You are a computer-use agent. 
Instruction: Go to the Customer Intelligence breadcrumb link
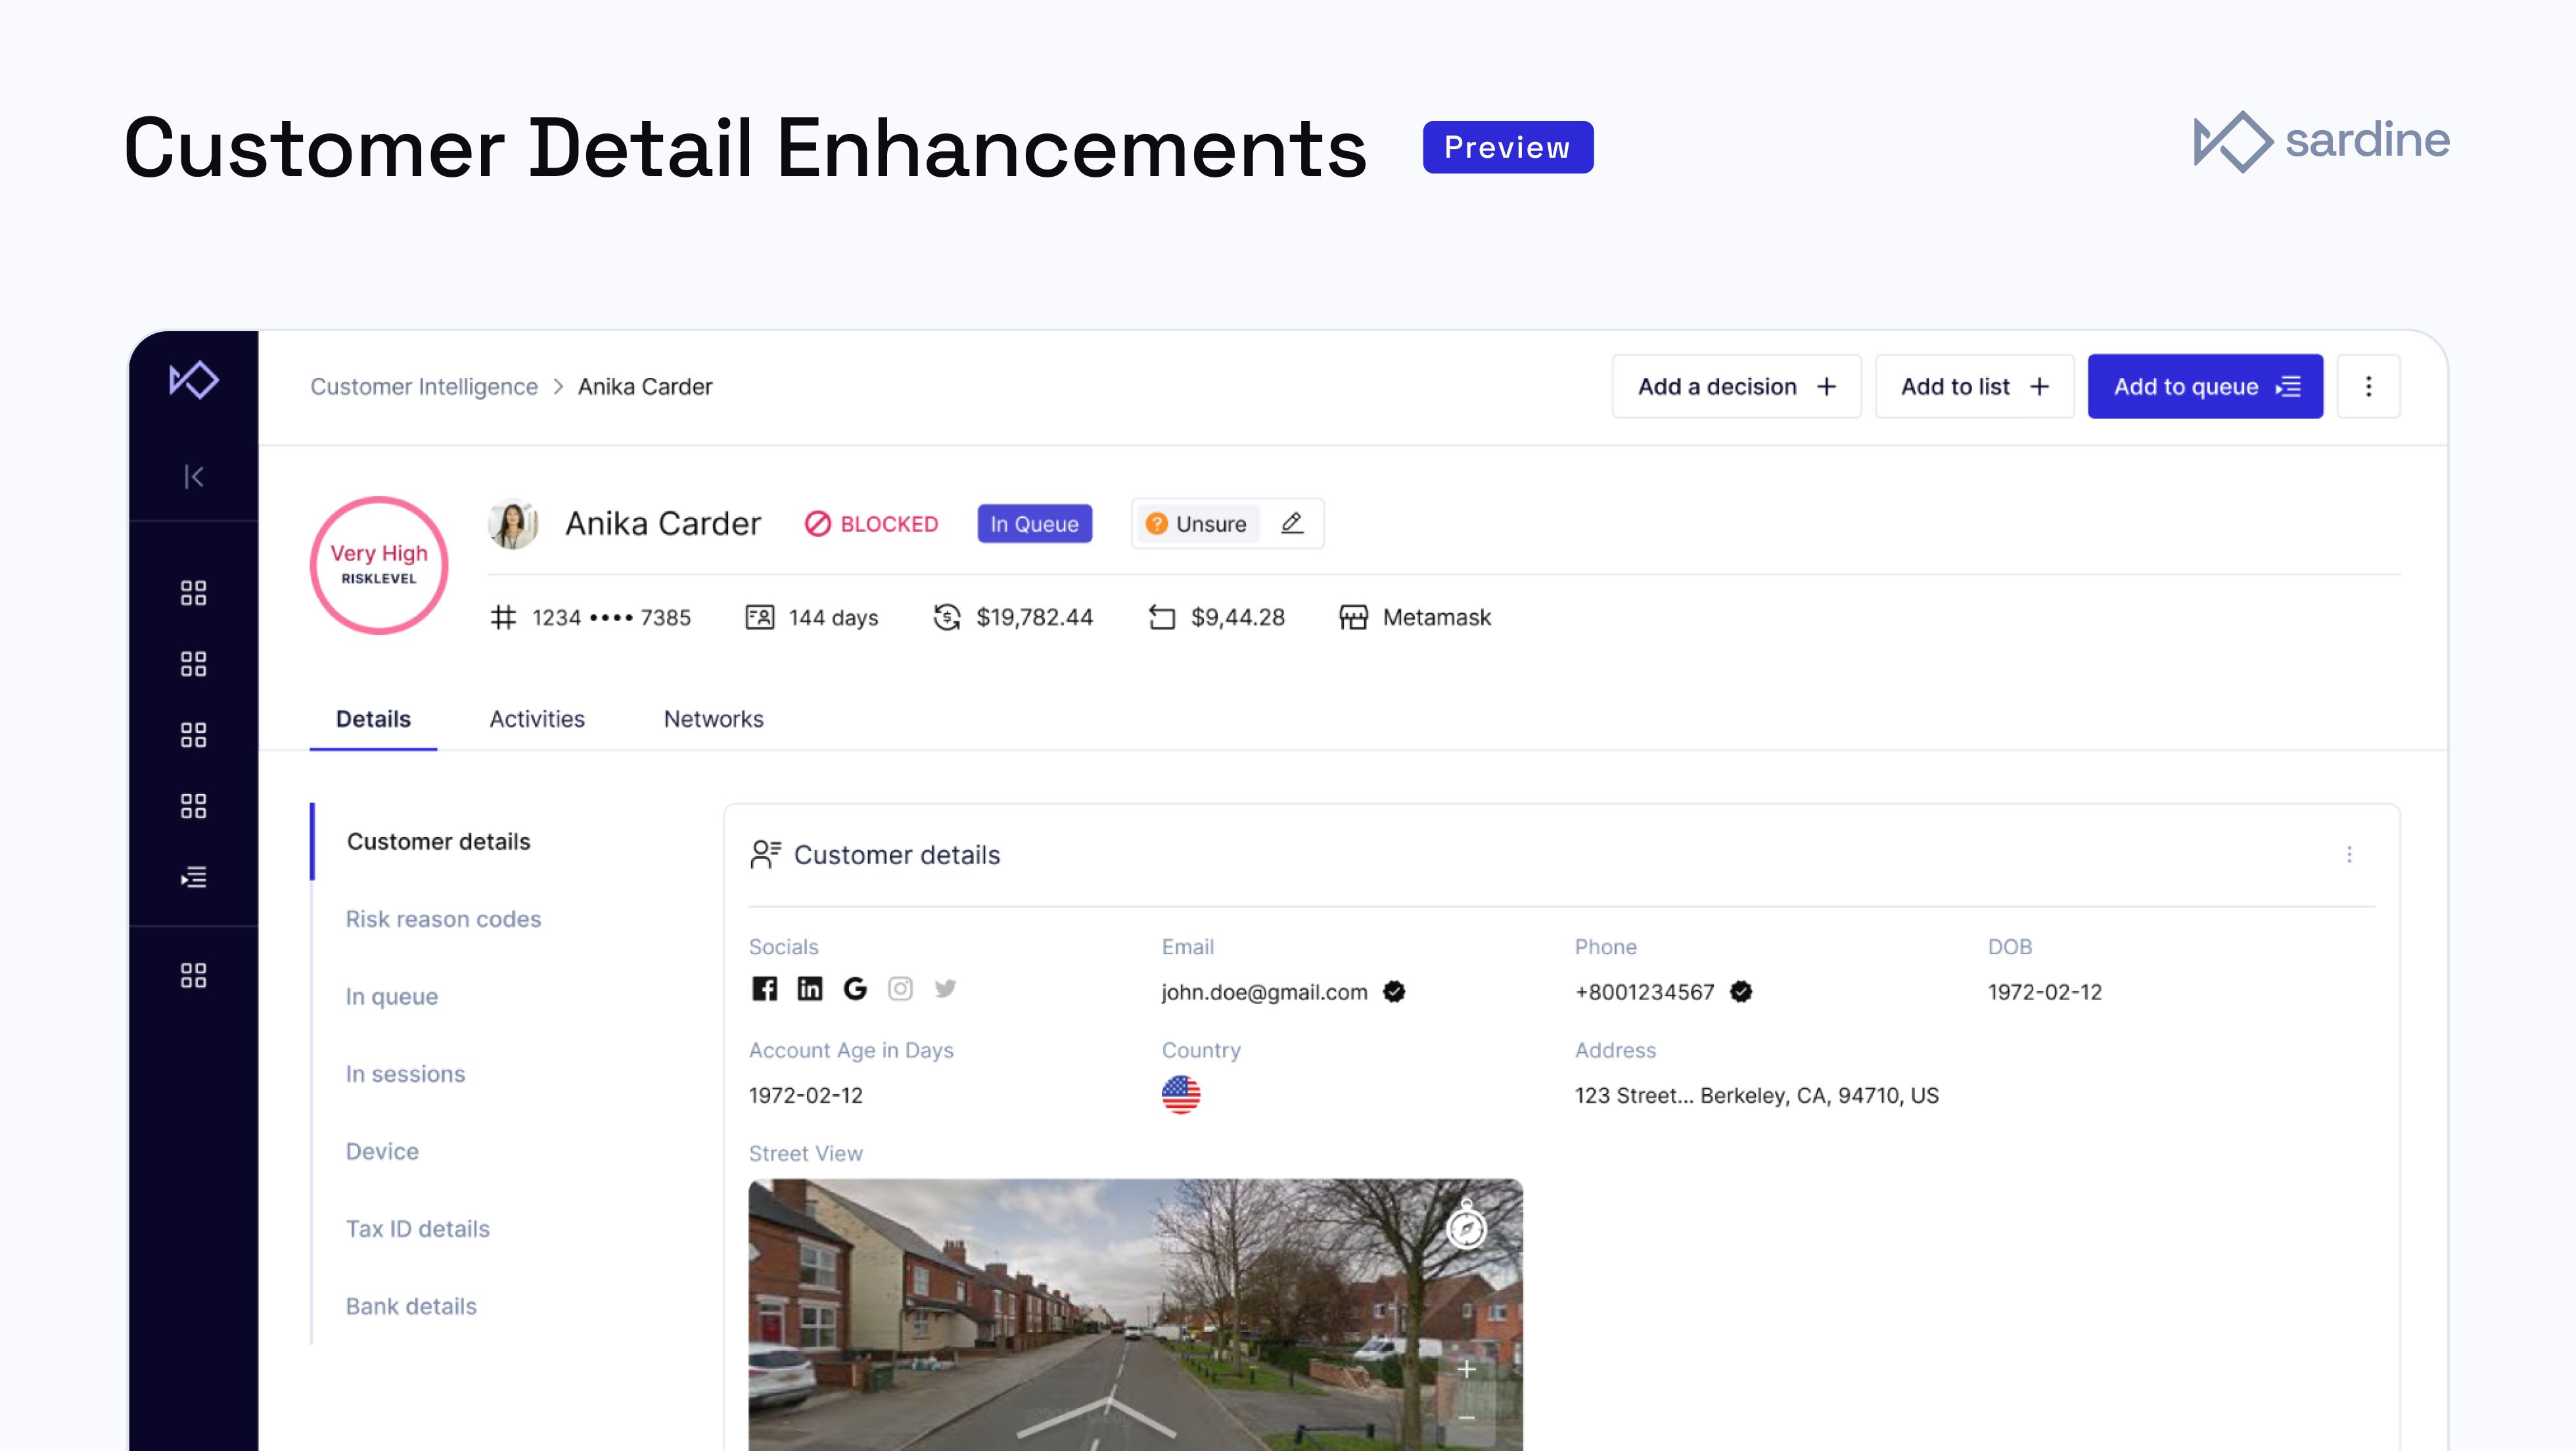[424, 386]
